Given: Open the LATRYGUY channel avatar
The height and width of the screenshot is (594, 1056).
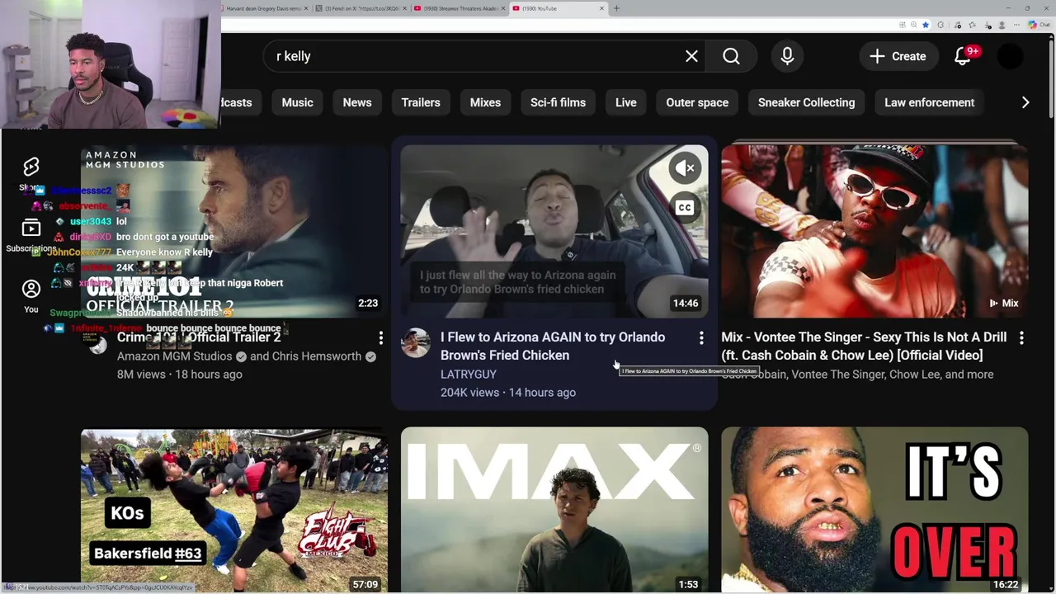Looking at the screenshot, I should (x=416, y=343).
